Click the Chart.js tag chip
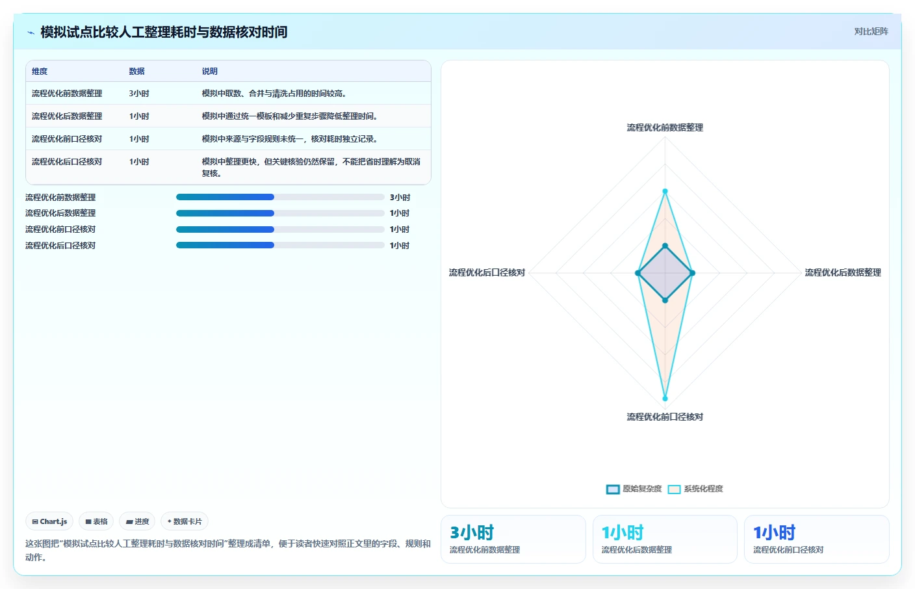The width and height of the screenshot is (915, 589). pyautogui.click(x=49, y=521)
